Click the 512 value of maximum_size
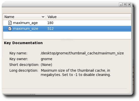This screenshot has height=101, width=139. [50, 29]
